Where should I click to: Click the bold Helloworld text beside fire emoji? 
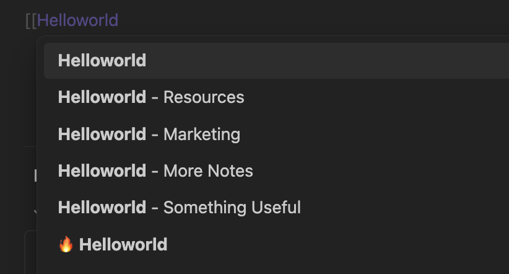[x=123, y=244]
